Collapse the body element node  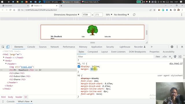click(4, 60)
